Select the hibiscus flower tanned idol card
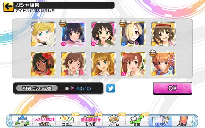 pos(43,64)
